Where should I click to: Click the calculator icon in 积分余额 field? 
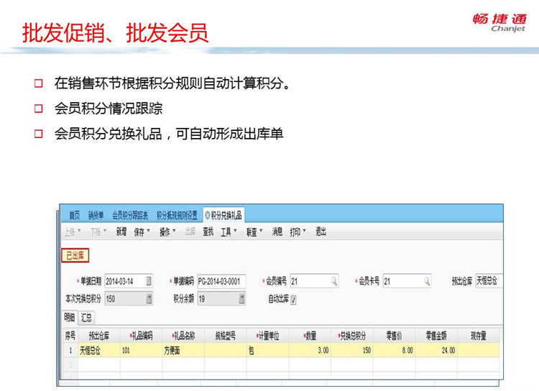[241, 298]
